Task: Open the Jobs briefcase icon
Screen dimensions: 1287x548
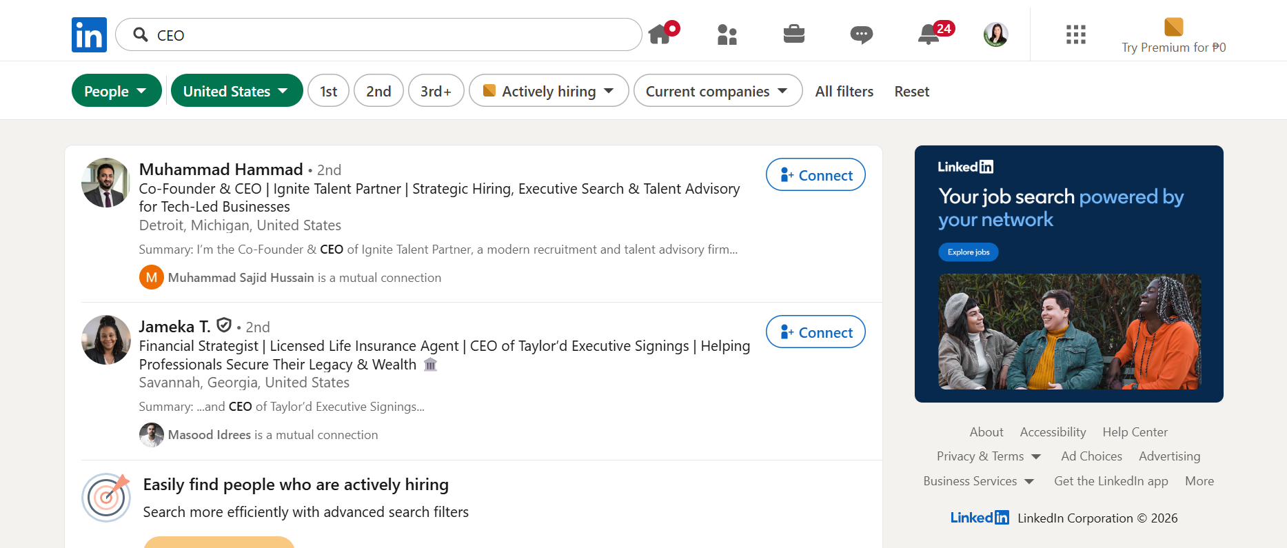Action: click(x=794, y=34)
